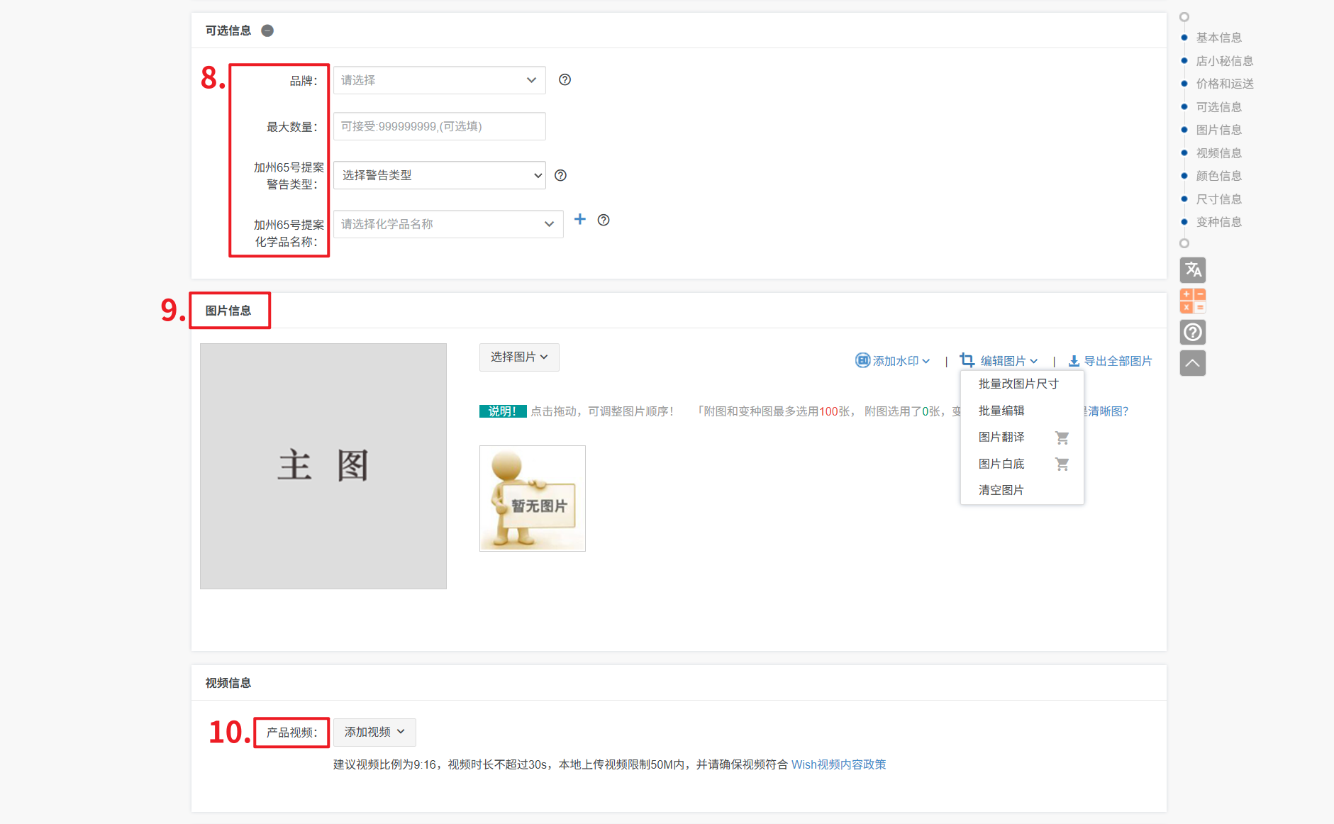Open the 选择图片 dropdown button
The width and height of the screenshot is (1334, 824).
pos(518,357)
